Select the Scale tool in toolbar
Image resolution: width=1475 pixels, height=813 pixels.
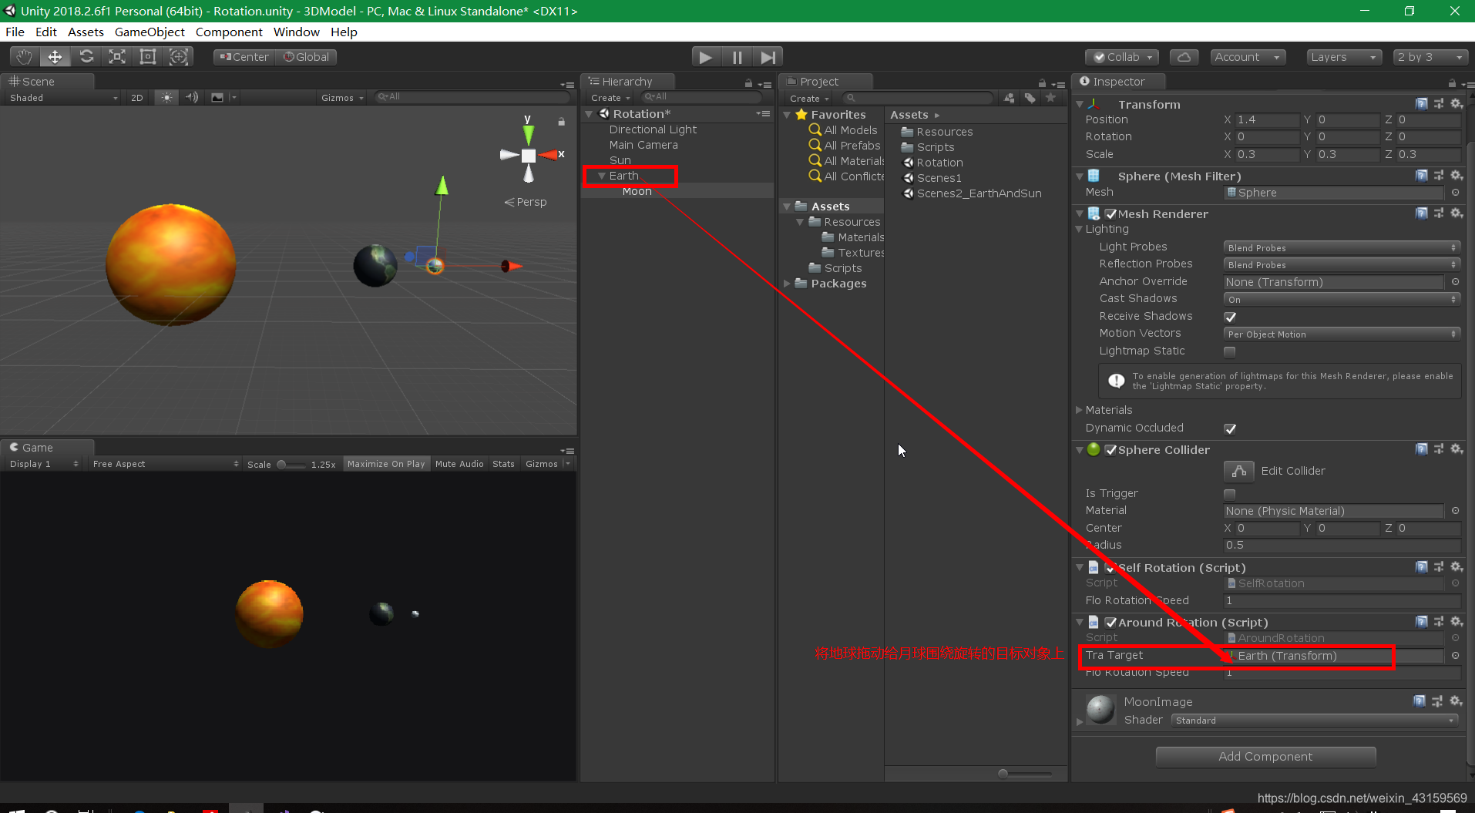117,56
